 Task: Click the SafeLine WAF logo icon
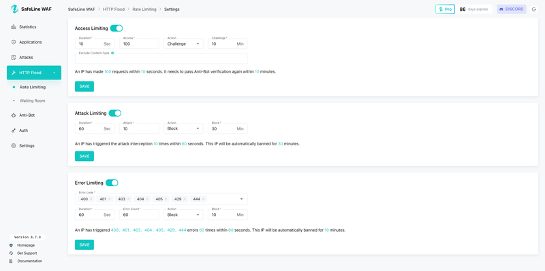[x=14, y=9]
